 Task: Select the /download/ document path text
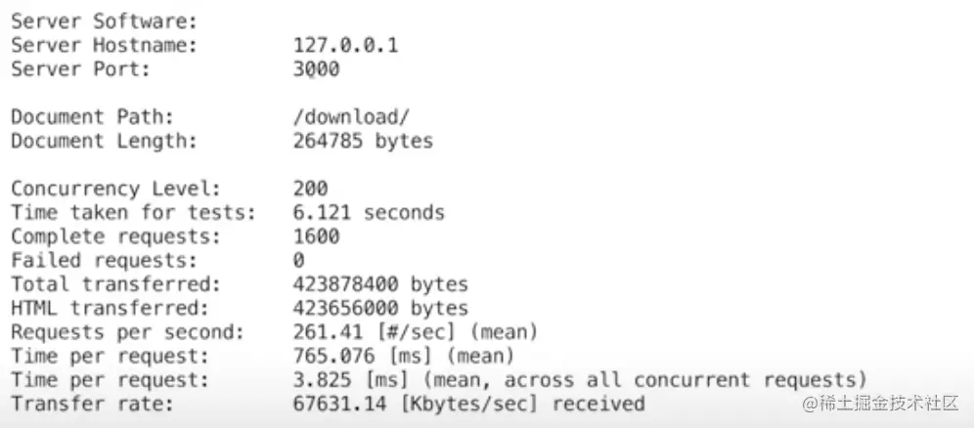coord(351,116)
